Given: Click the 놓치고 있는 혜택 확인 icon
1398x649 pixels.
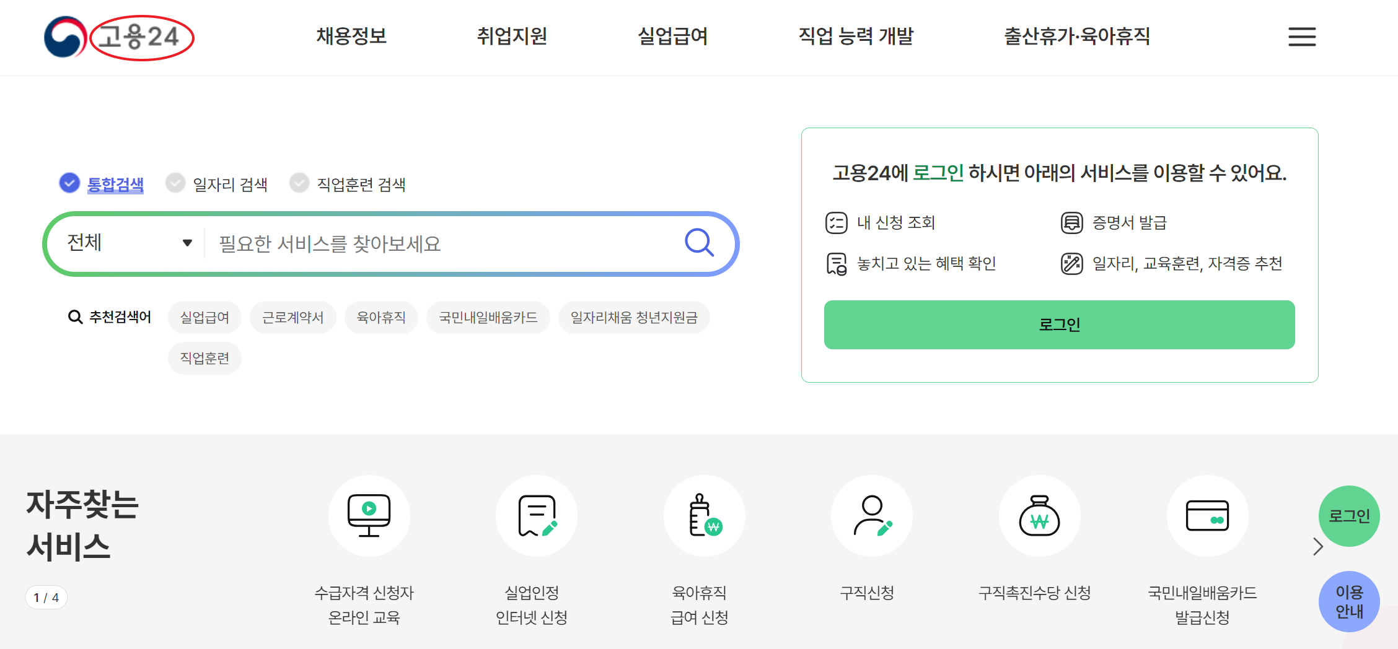Looking at the screenshot, I should coord(836,264).
